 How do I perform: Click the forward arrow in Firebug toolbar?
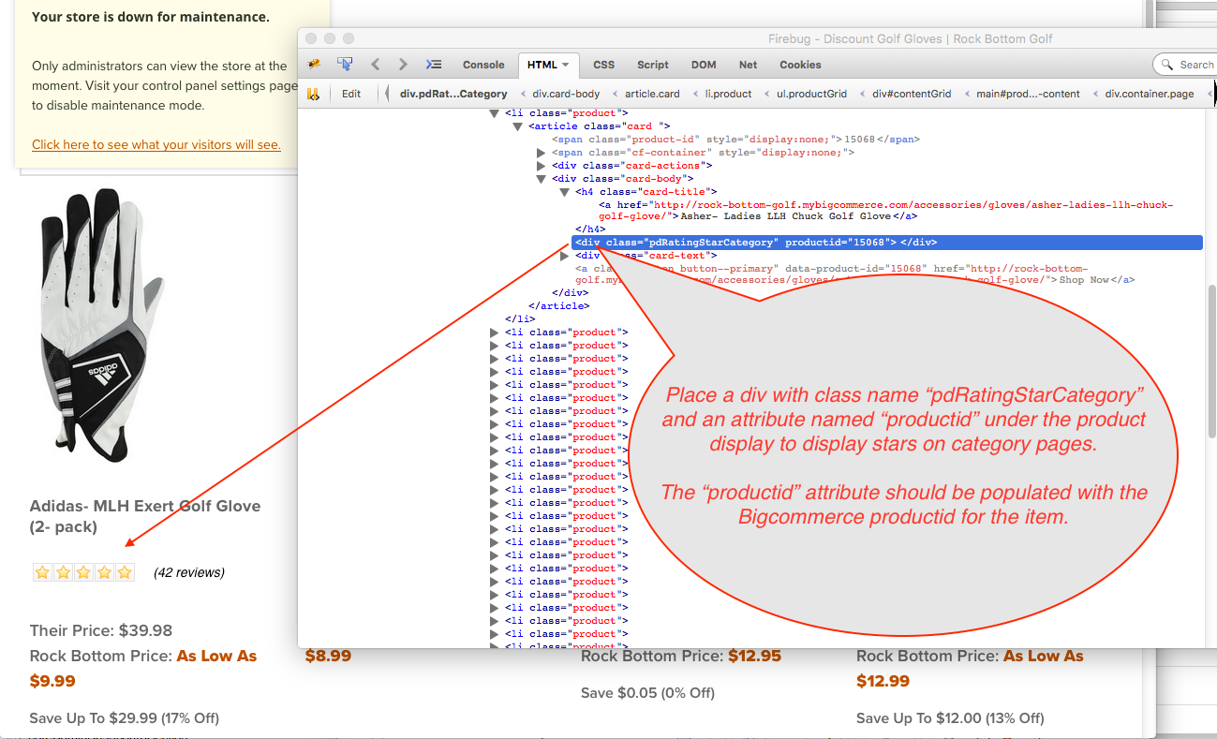403,65
